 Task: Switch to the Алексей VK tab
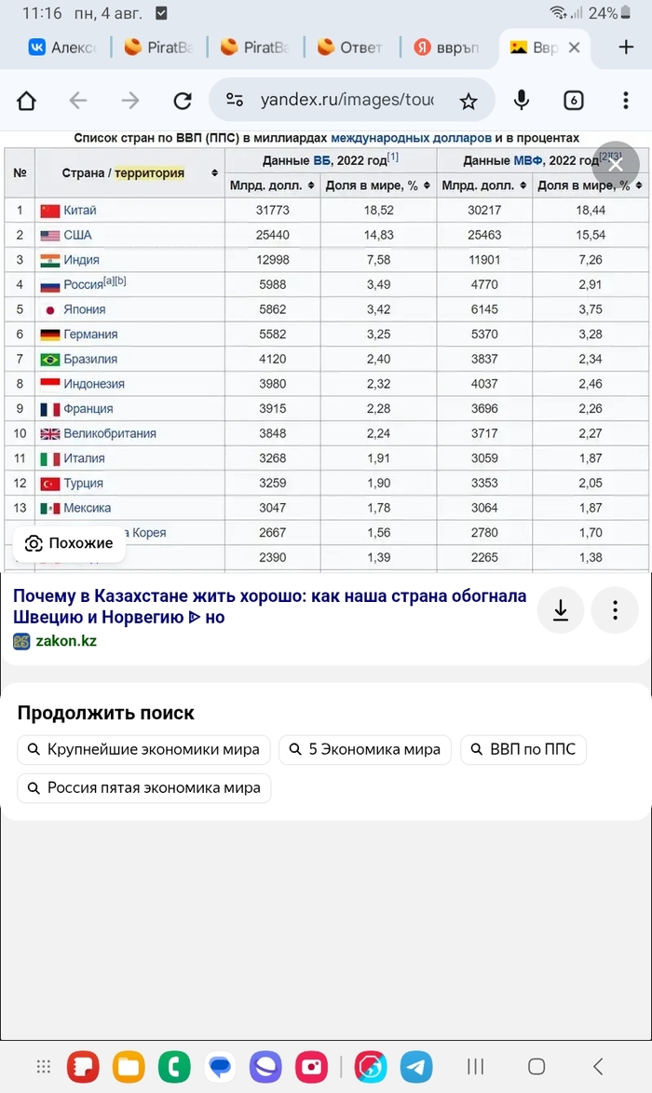tap(62, 48)
